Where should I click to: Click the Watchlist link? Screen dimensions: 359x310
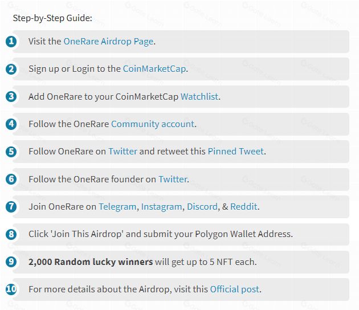199,96
